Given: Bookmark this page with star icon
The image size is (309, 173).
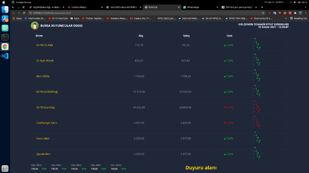Looking at the screenshot, I should [263, 13].
